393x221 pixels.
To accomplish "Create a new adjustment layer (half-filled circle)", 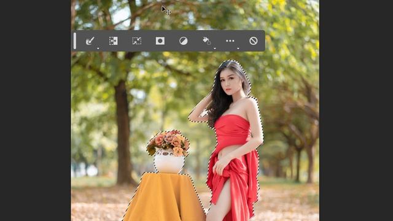I will tap(184, 41).
